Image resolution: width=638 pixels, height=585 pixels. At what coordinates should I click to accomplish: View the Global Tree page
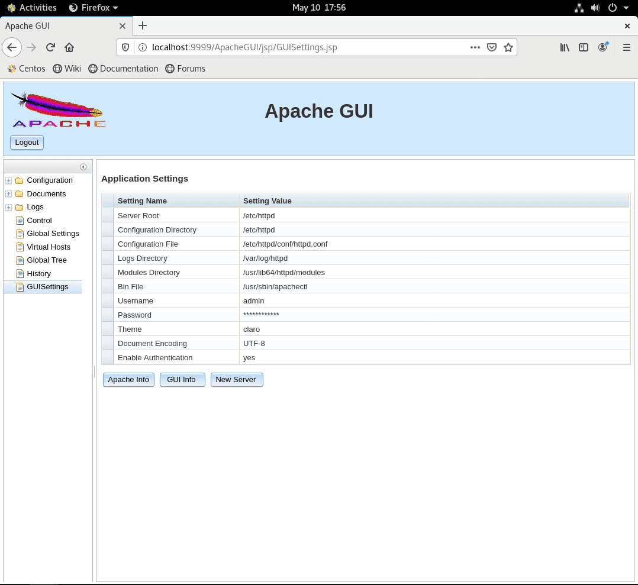[46, 260]
